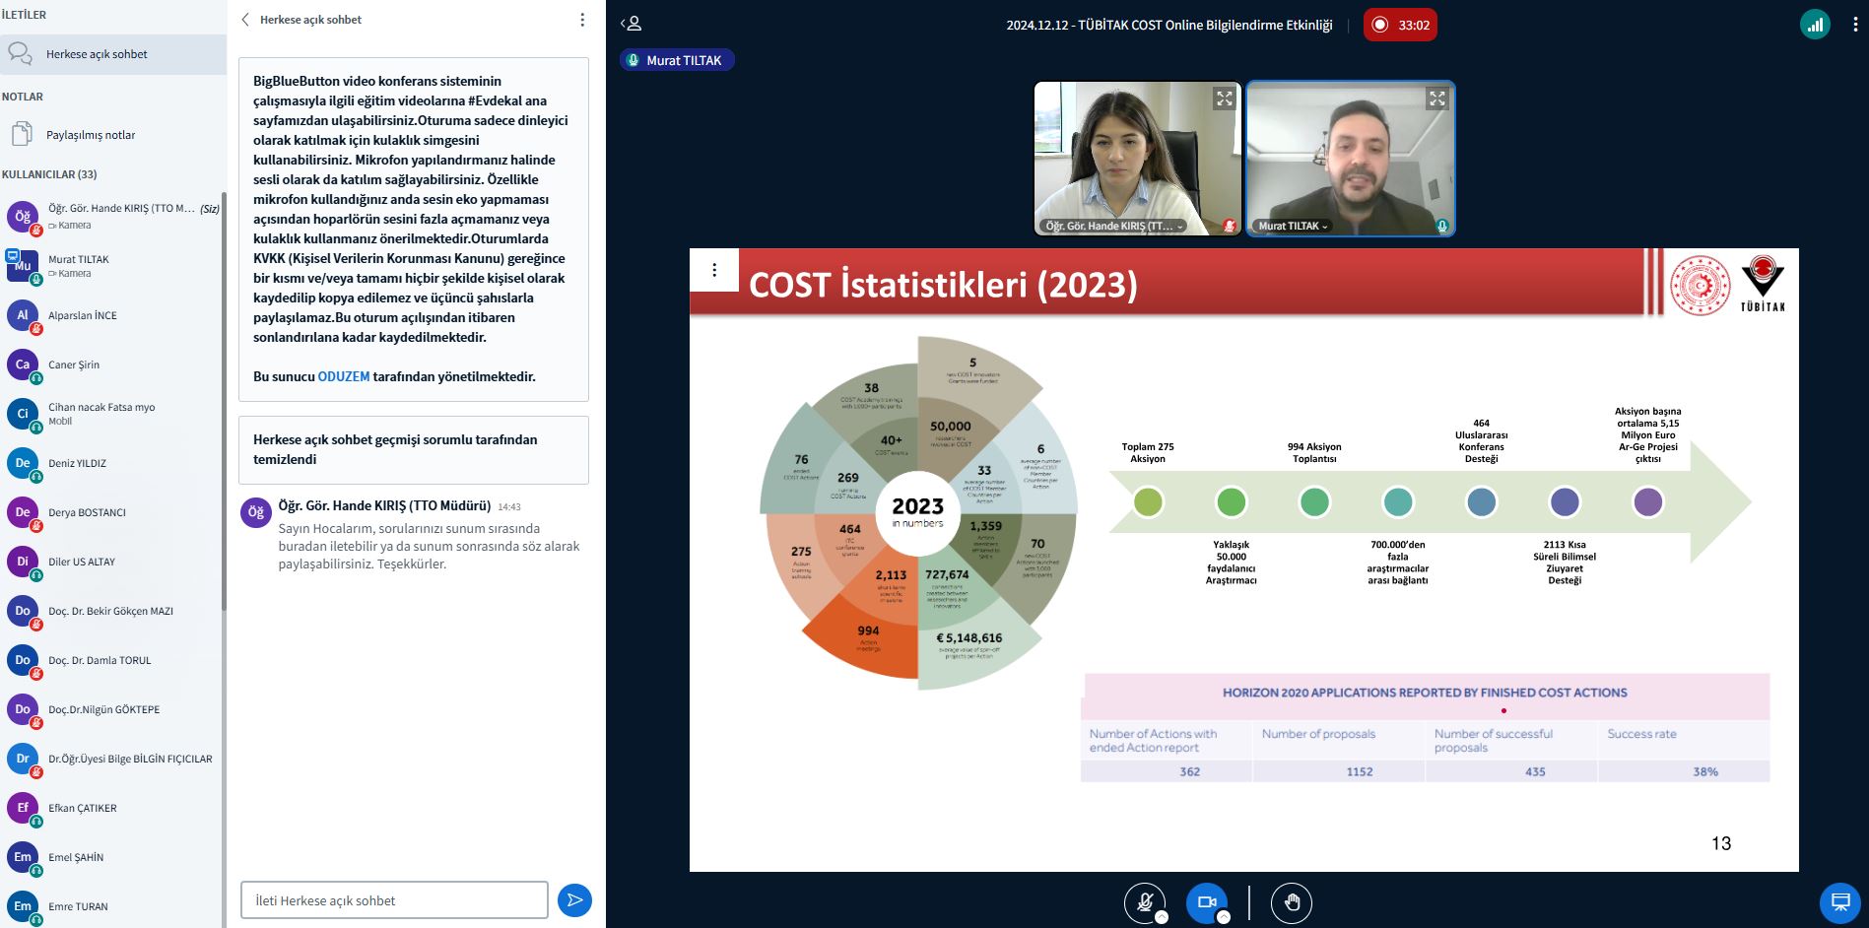Viewport: 1869px width, 928px height.
Task: Click the İLETİLER section heading
Action: coord(24,15)
